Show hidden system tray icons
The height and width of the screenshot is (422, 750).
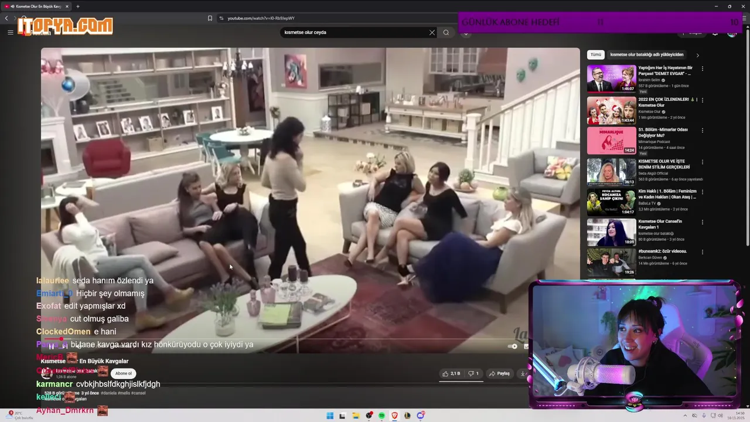click(686, 416)
